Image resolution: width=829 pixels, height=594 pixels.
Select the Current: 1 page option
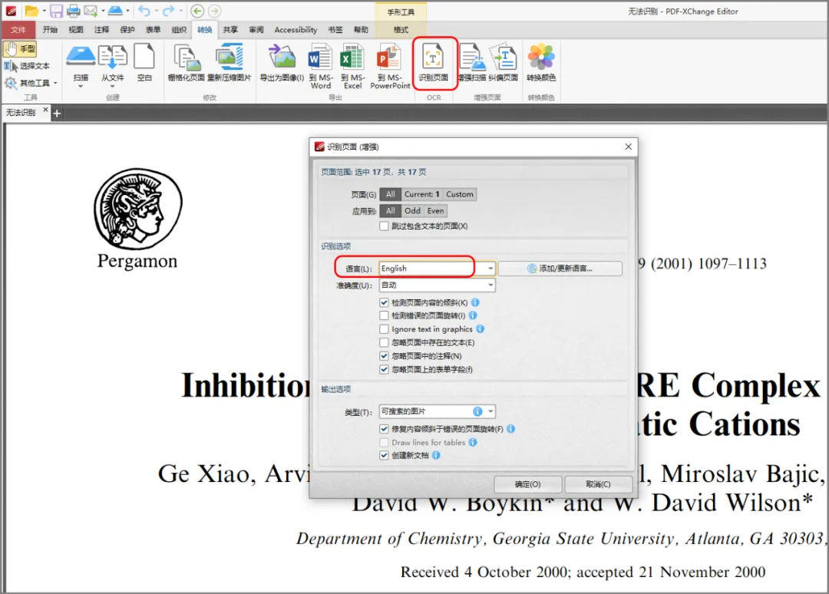click(x=422, y=194)
